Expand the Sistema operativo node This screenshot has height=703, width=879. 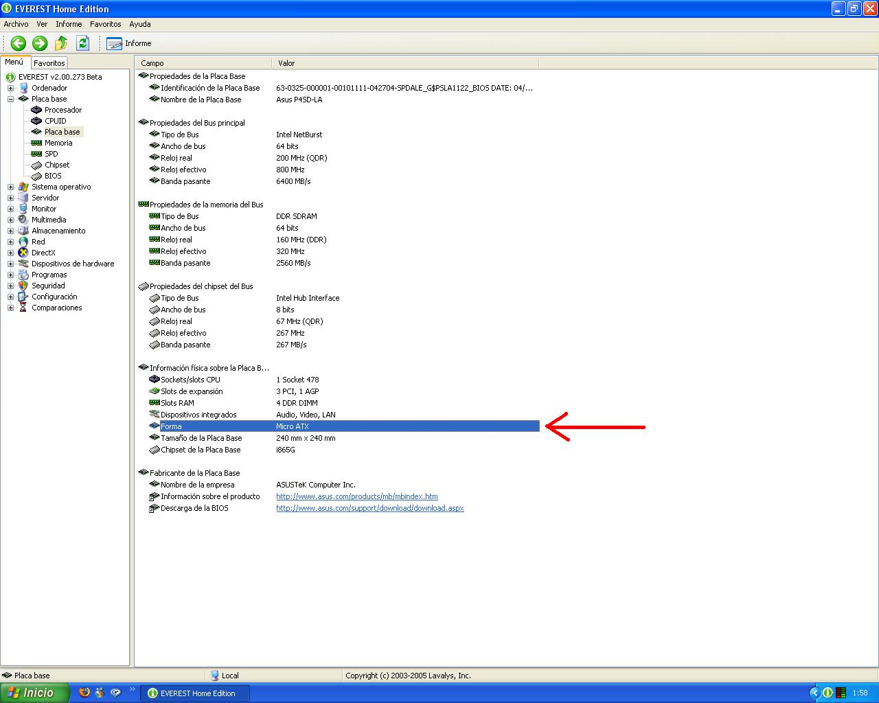pos(10,187)
